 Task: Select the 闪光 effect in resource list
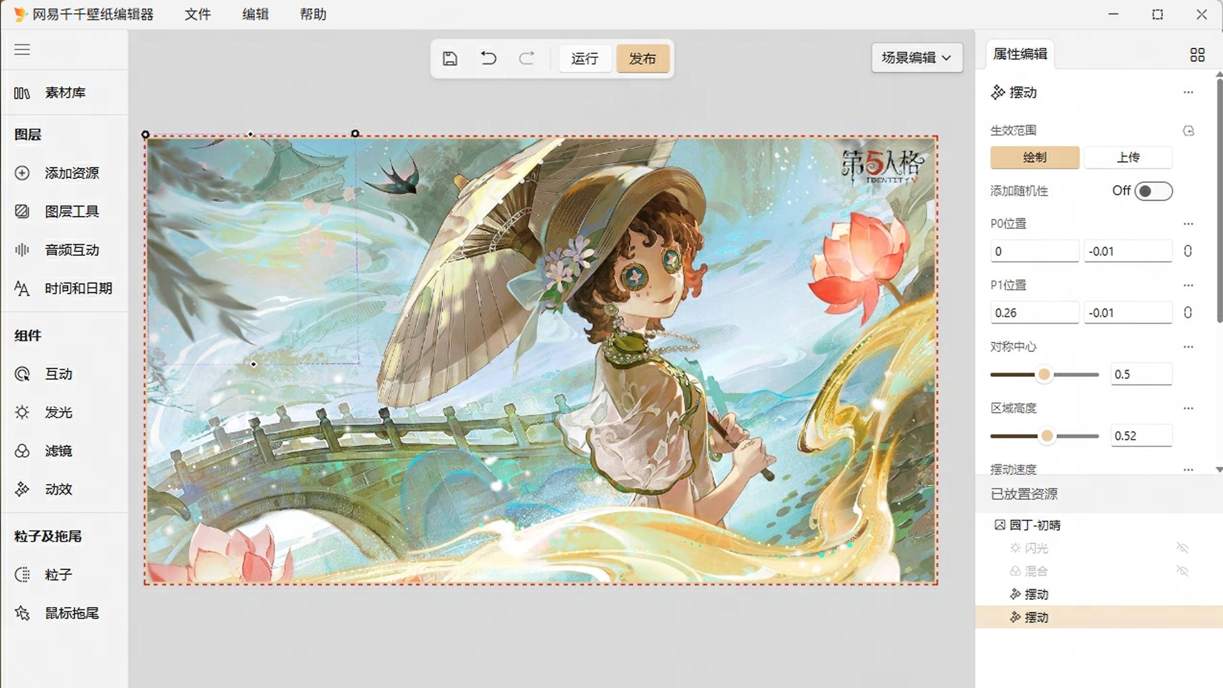1099,548
